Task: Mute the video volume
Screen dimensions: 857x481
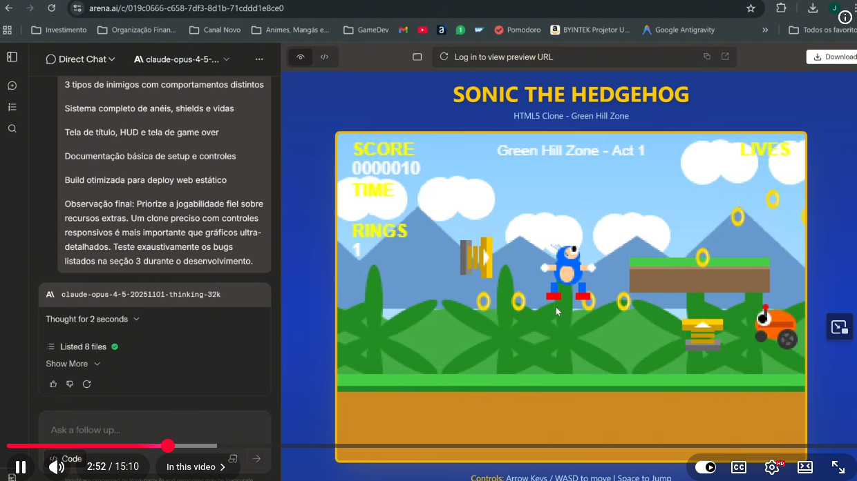Action: pos(56,467)
